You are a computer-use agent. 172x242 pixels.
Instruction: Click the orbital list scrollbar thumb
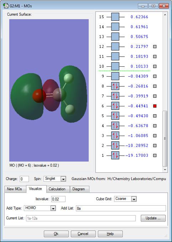click(165, 138)
